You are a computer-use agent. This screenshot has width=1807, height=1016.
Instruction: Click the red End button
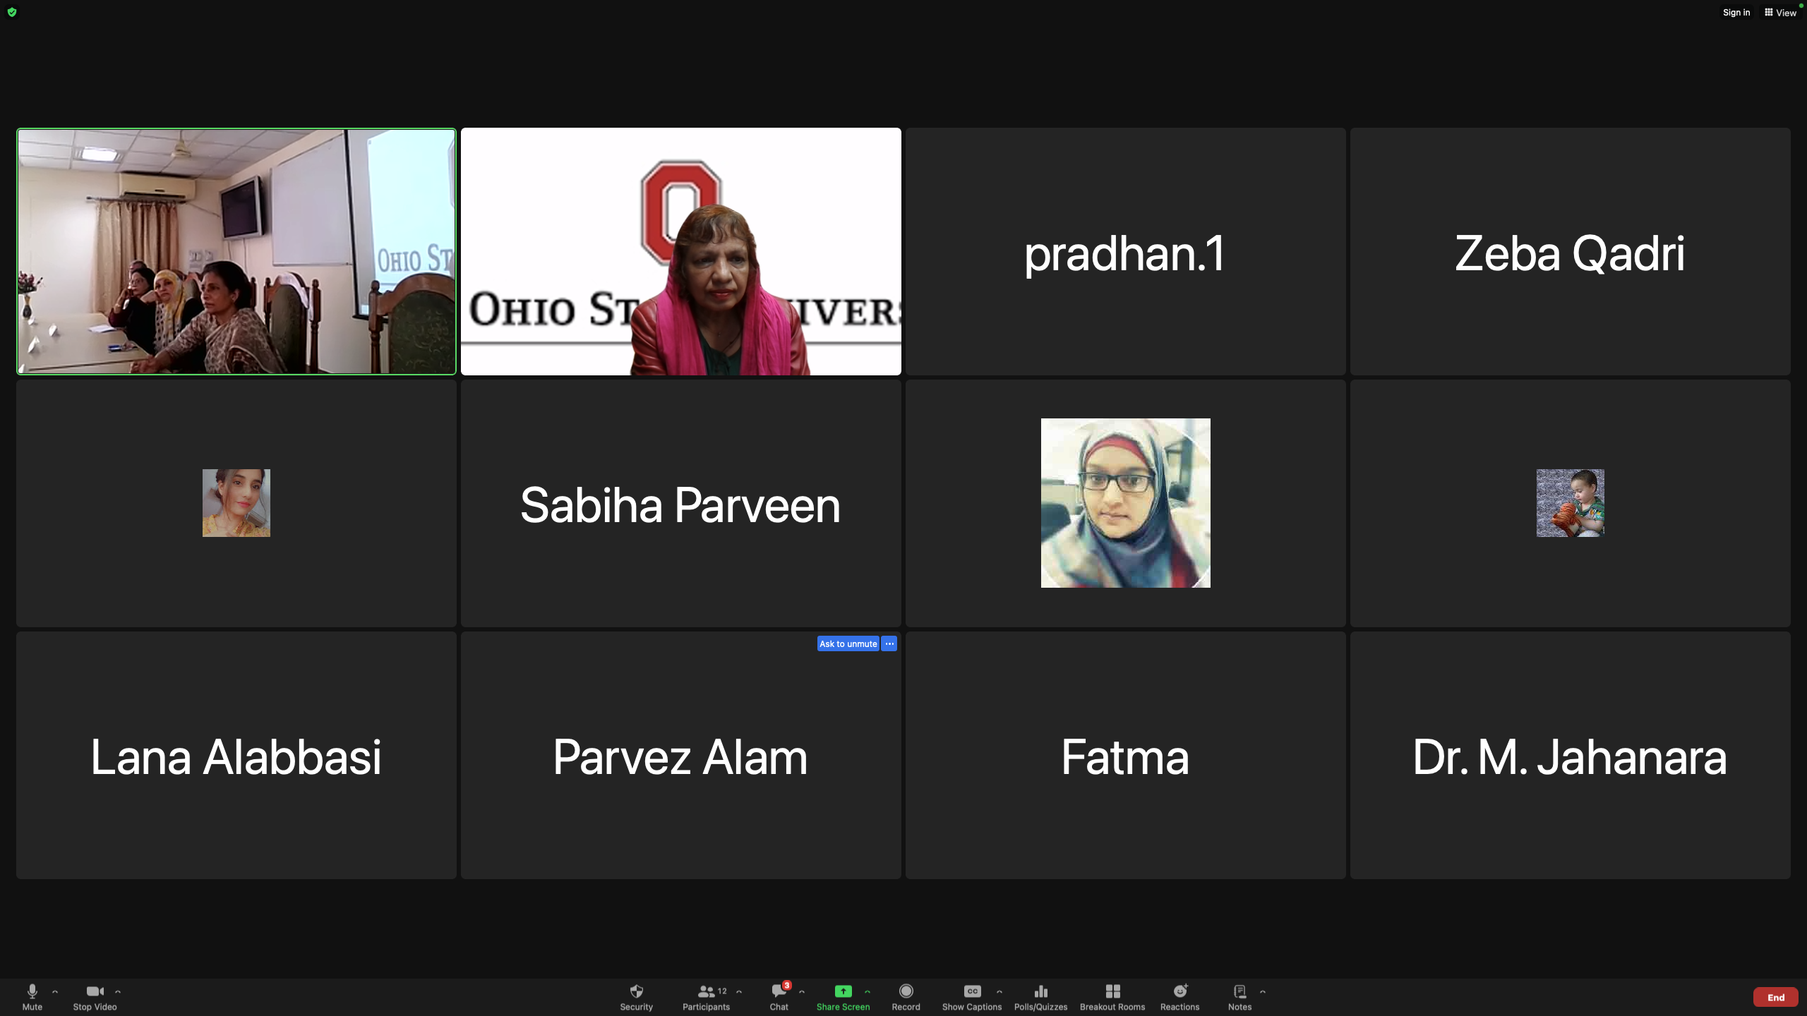1775,997
